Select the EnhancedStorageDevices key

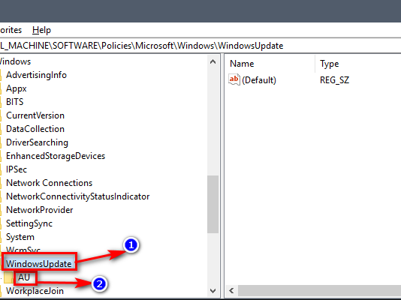pos(56,156)
